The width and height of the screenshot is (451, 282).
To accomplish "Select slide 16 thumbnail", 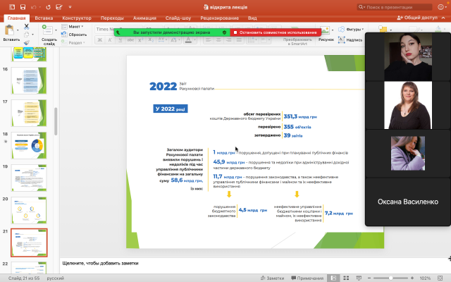I will coord(29,80).
